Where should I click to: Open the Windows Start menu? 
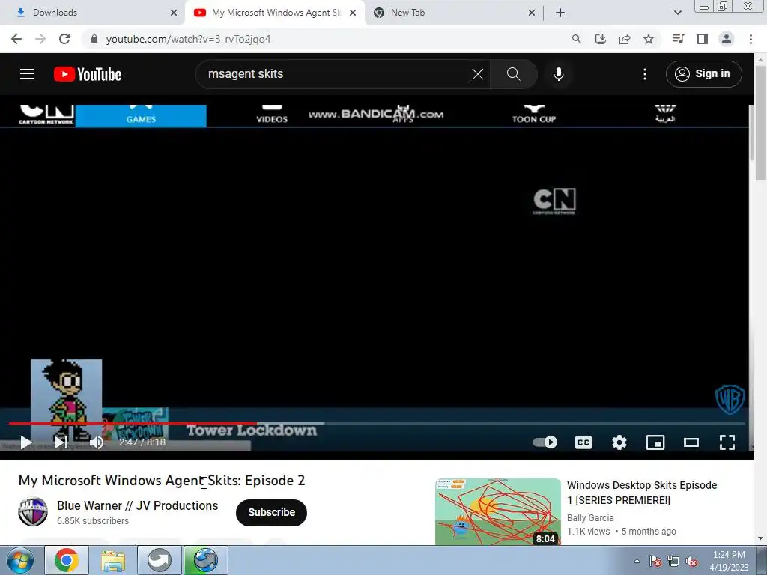[19, 560]
